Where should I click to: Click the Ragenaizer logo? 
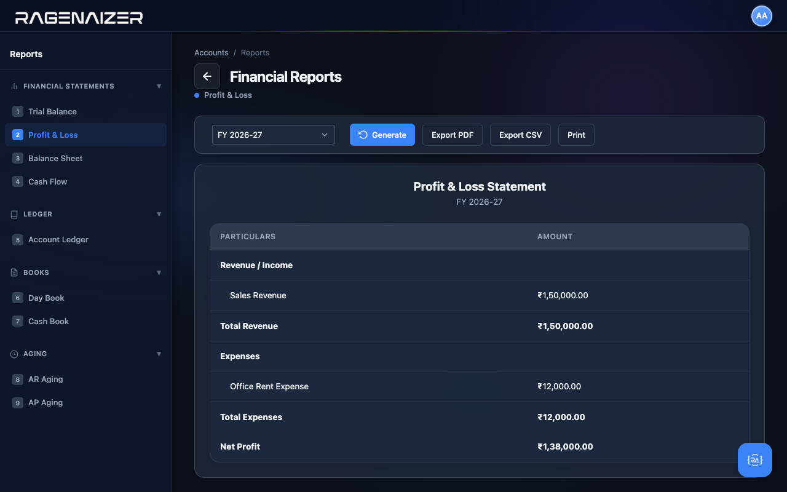pyautogui.click(x=79, y=18)
